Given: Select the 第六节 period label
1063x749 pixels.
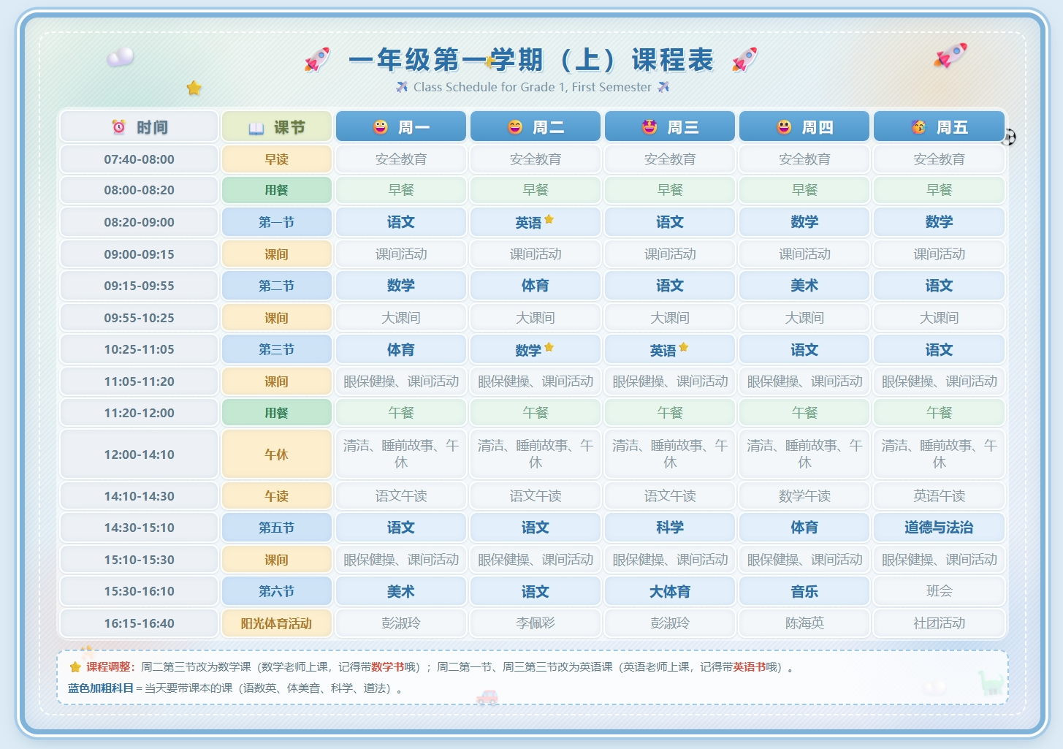Looking at the screenshot, I should click(276, 591).
